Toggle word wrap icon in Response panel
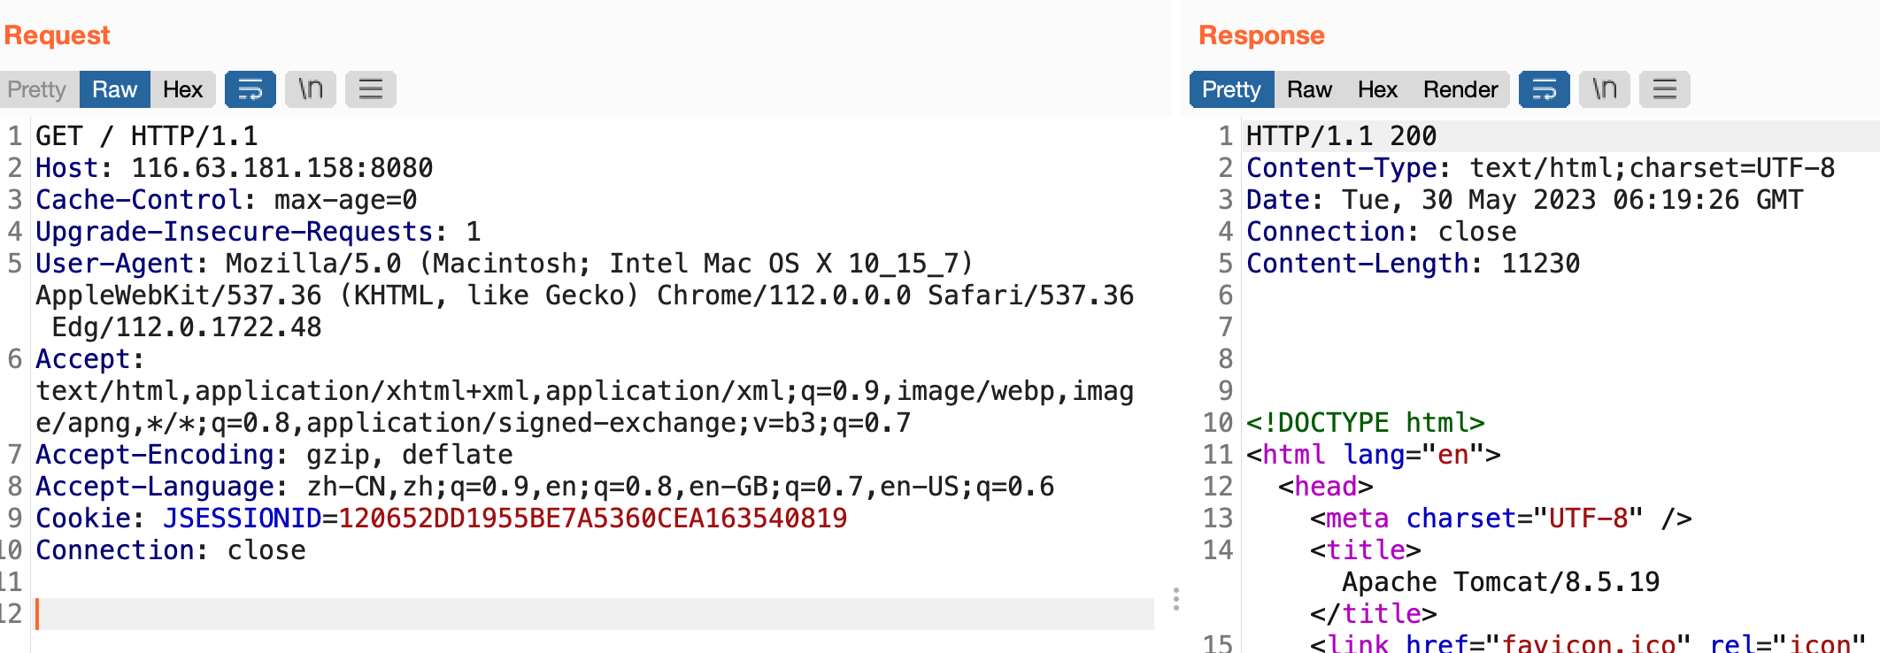 point(1544,89)
